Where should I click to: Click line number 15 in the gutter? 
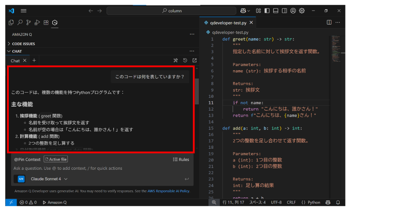[211, 129]
